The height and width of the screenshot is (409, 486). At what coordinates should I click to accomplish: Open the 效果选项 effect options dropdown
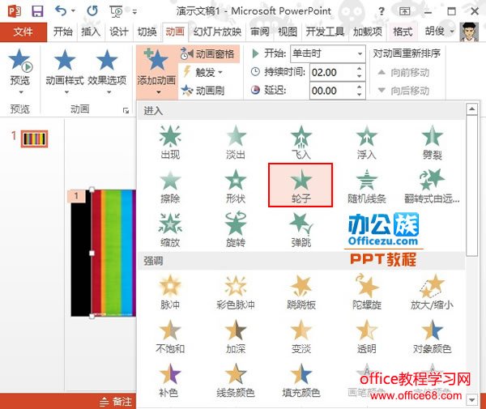[107, 70]
